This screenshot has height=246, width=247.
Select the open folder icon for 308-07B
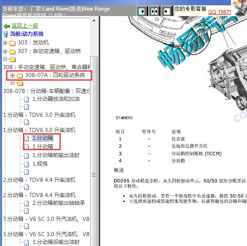pos(20,83)
